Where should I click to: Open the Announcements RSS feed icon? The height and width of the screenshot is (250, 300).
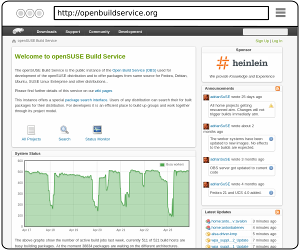(277, 88)
